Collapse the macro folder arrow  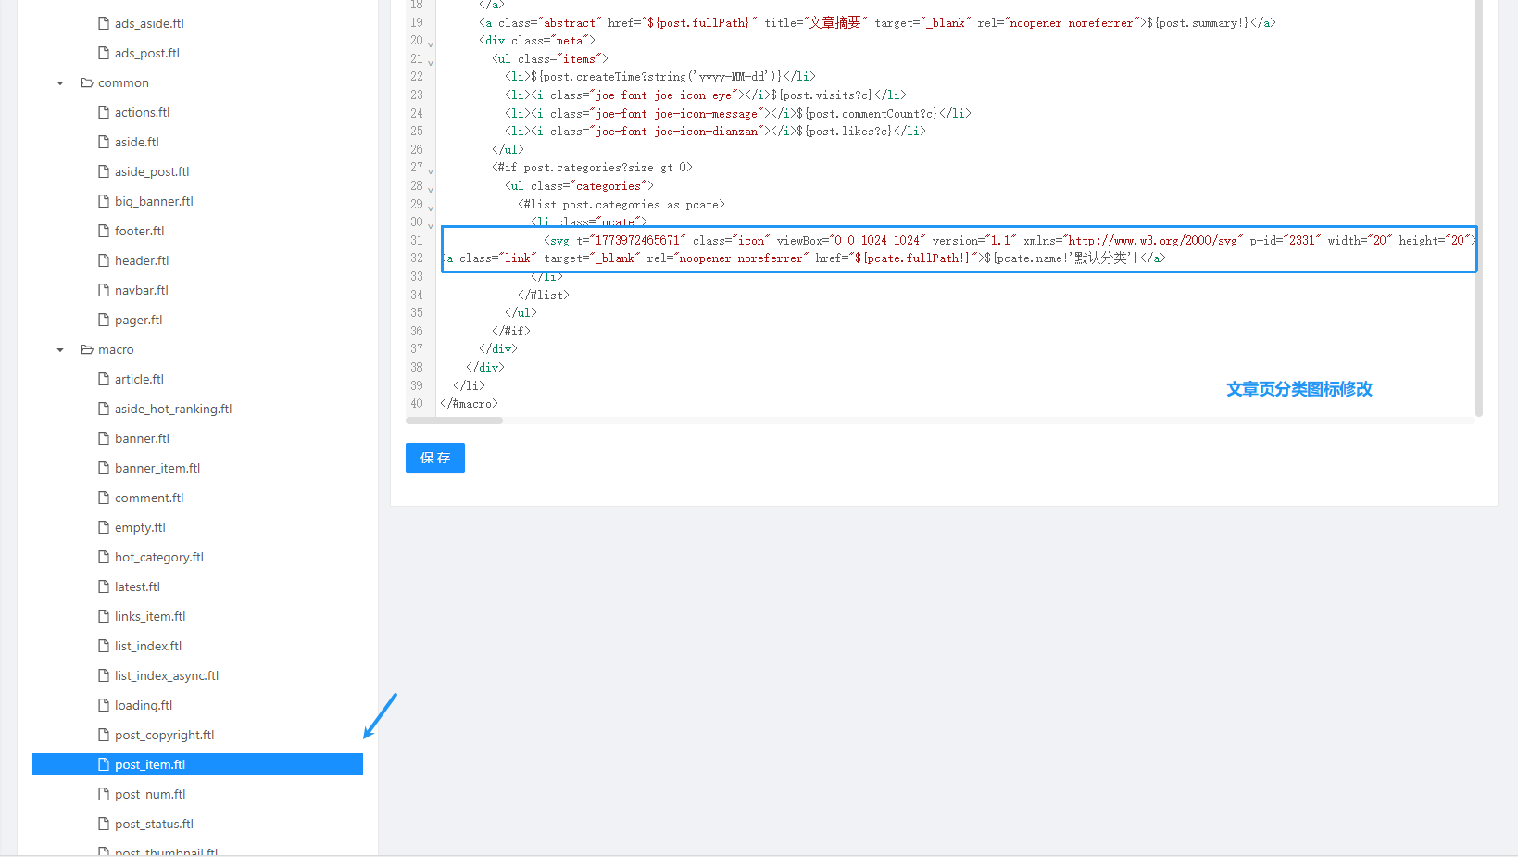pyautogui.click(x=60, y=350)
